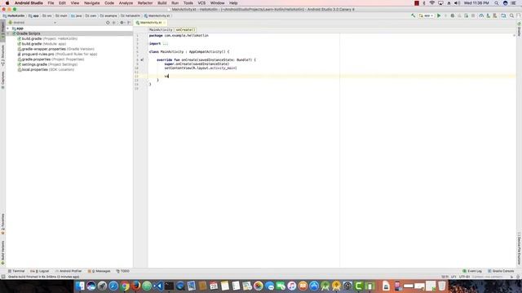
Task: Select gradle-wrapper.properties file
Action: (55, 49)
